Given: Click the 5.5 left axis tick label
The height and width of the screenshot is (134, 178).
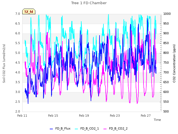Looking at the screenshot, I should coord(18,43).
